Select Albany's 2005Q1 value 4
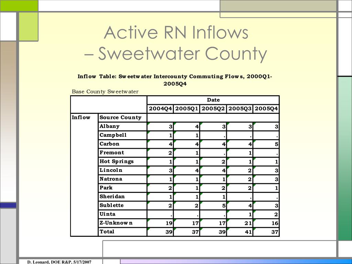The height and width of the screenshot is (264, 352). [x=197, y=126]
